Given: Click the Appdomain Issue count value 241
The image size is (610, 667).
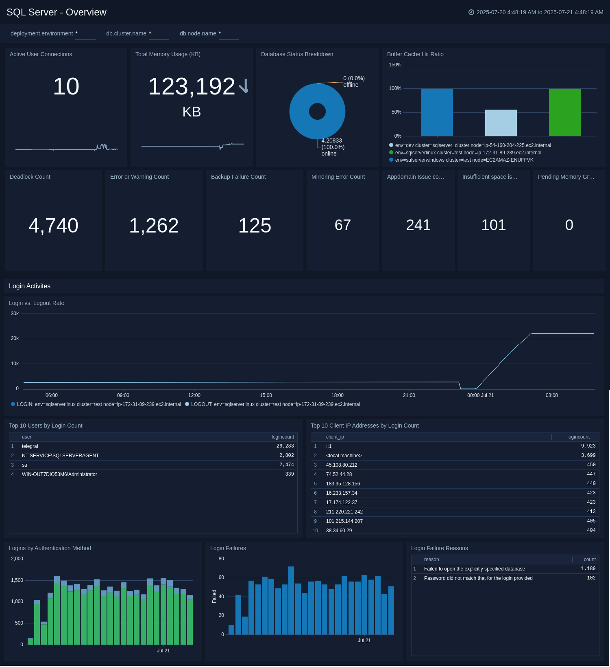Looking at the screenshot, I should point(418,225).
